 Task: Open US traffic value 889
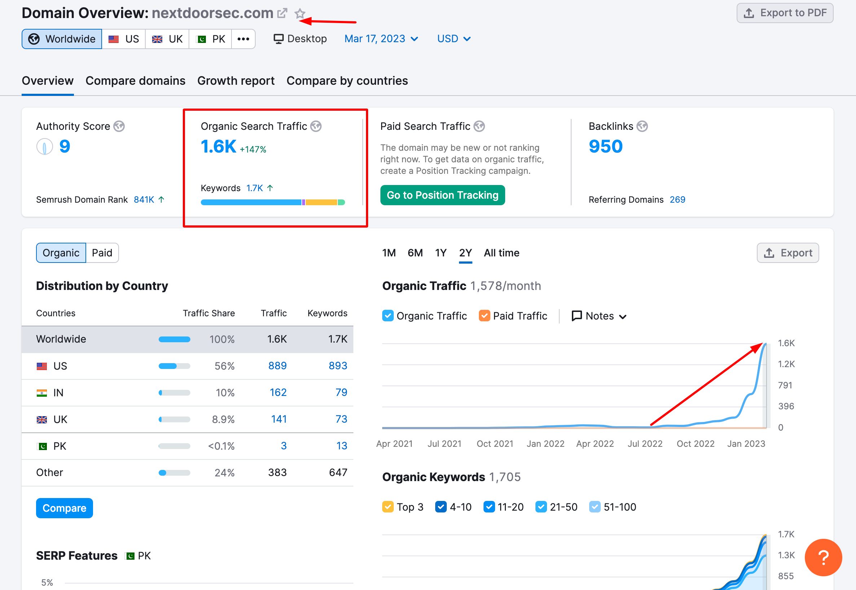tap(277, 366)
